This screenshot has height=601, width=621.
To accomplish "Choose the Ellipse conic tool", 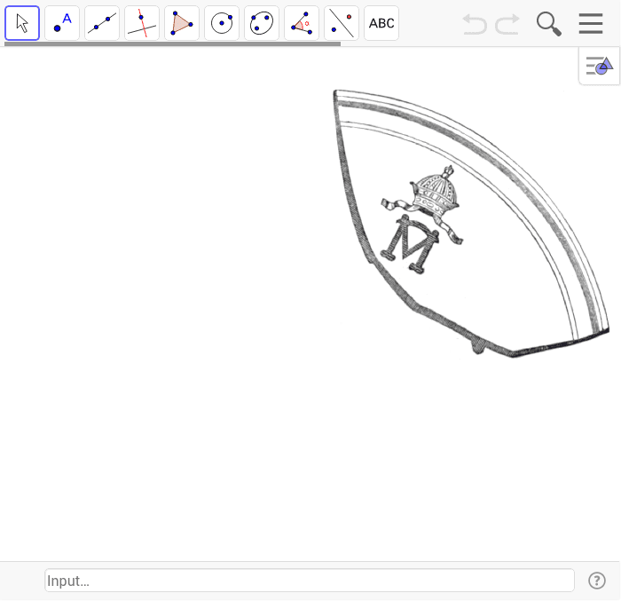I will [x=262, y=23].
